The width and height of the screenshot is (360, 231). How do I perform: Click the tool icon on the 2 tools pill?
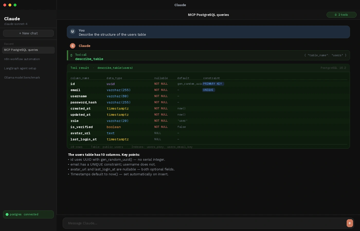pos(336,15)
